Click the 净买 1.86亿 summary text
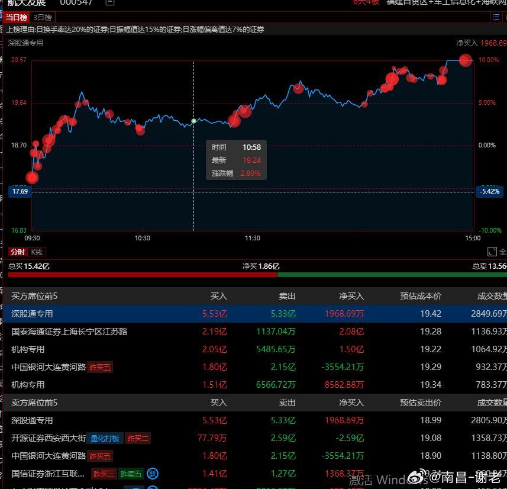Screen dimensions: 507x489 [261, 266]
